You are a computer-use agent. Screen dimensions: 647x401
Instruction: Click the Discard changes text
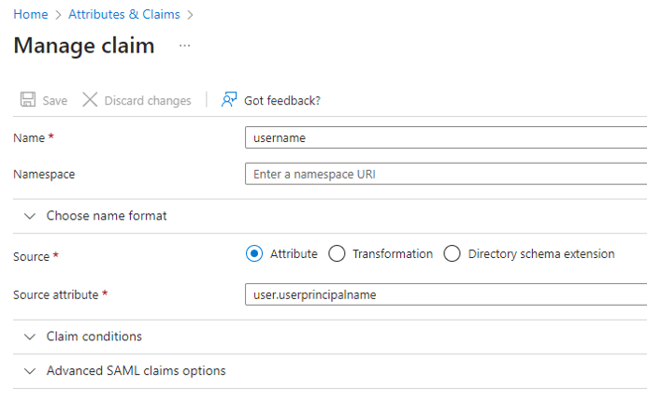pyautogui.click(x=148, y=101)
